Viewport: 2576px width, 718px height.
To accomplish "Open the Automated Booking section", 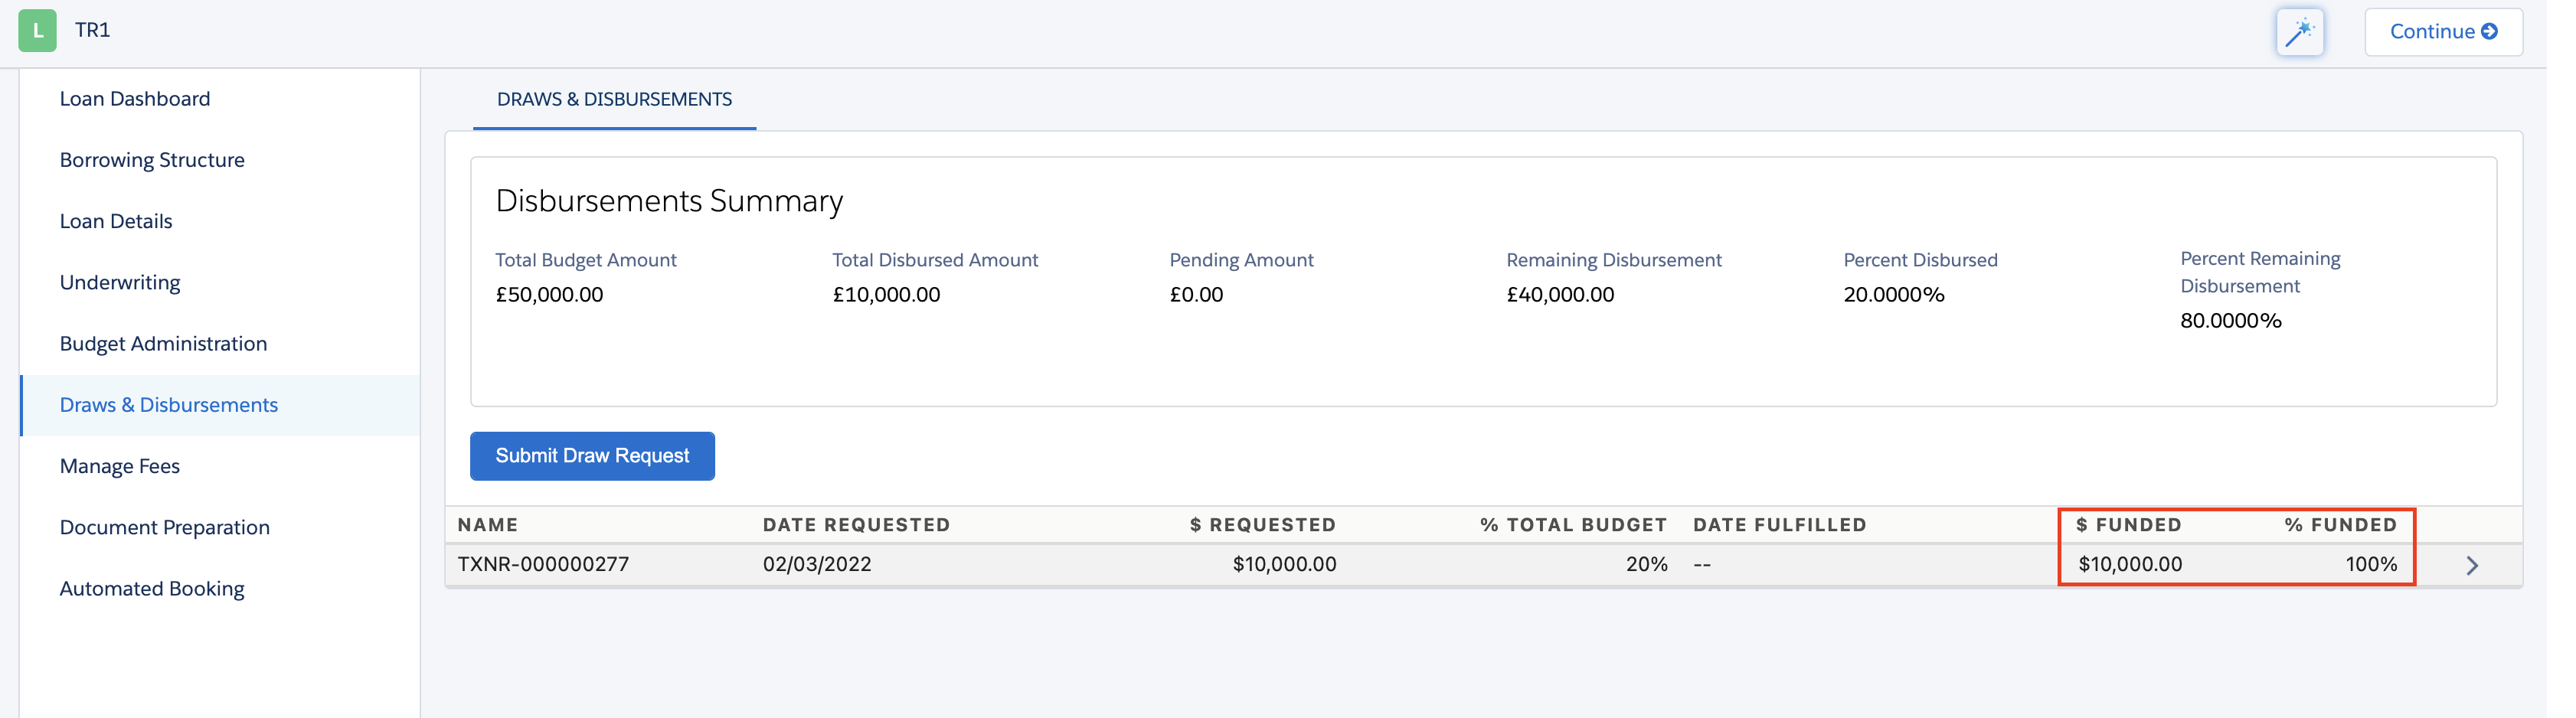I will (x=151, y=588).
